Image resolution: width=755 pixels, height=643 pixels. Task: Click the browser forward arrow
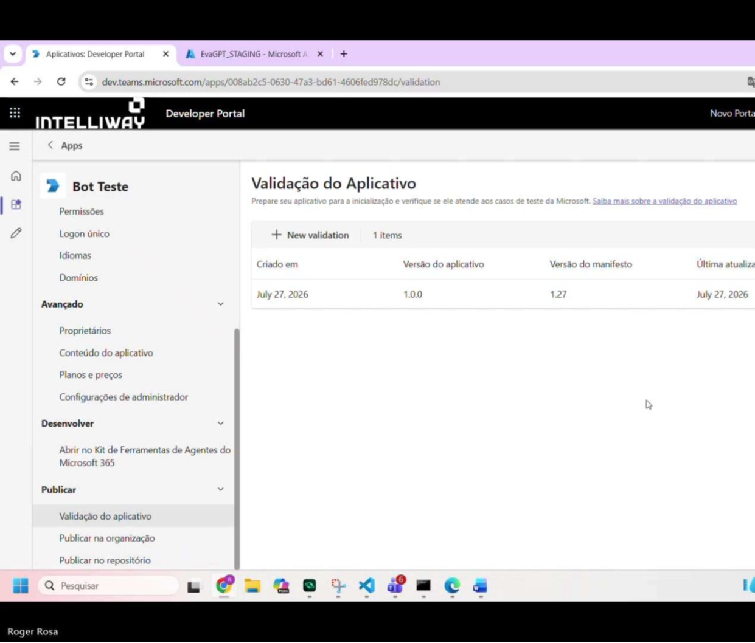(38, 81)
